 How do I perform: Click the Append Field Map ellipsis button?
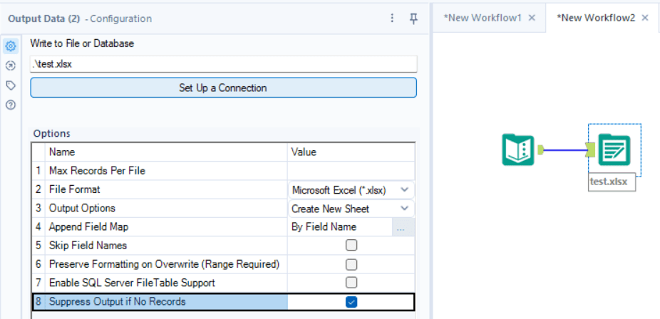403,227
